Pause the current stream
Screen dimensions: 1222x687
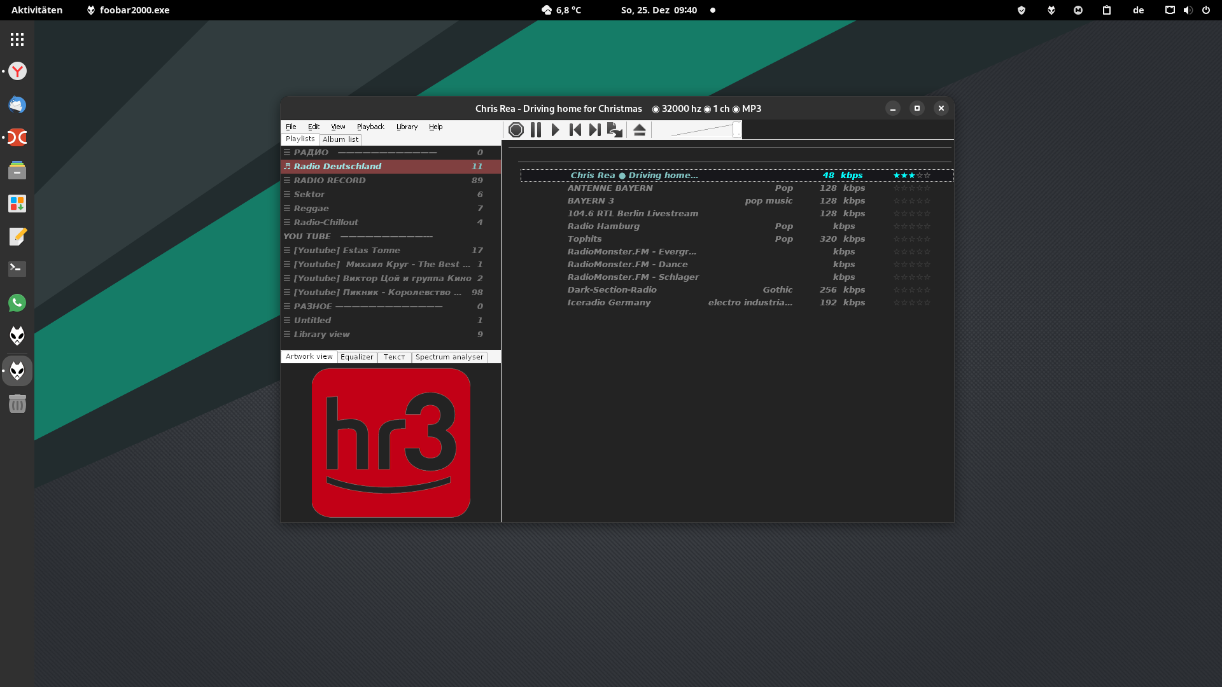point(536,130)
